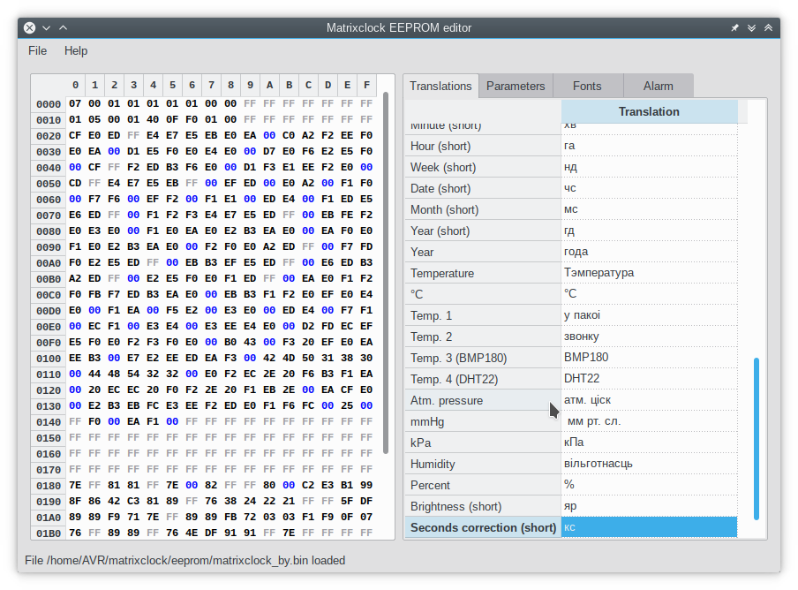
Task: Edit the Humidity translation cell
Action: [649, 464]
